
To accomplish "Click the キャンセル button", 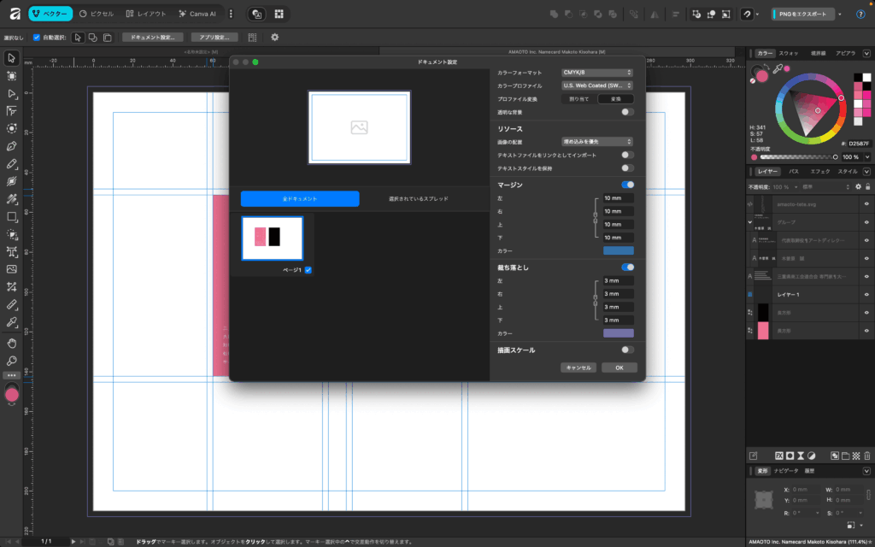I will pyautogui.click(x=578, y=368).
